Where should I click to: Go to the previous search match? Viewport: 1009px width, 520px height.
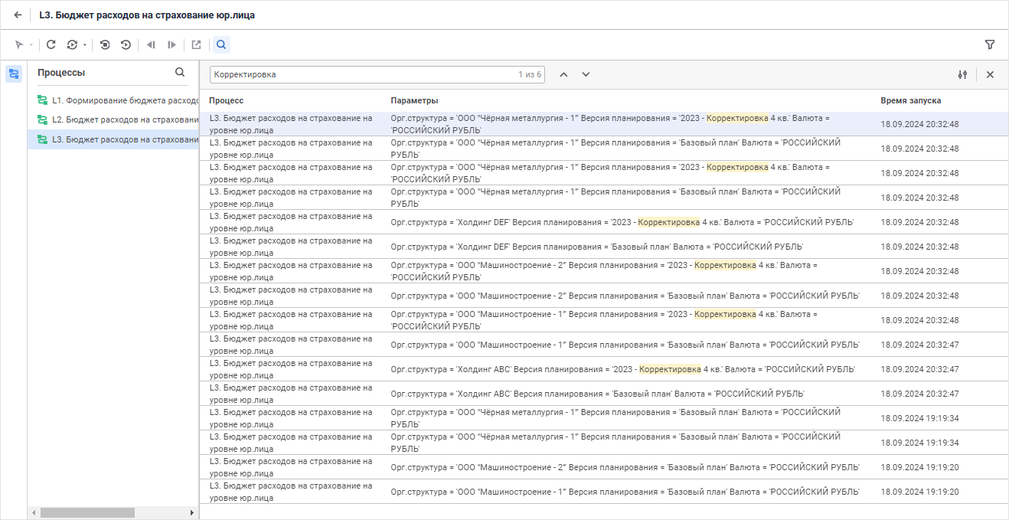(x=563, y=75)
